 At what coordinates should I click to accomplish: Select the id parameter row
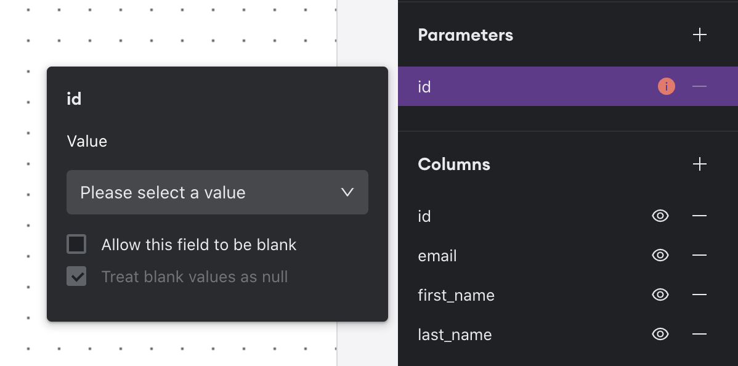tap(524, 87)
